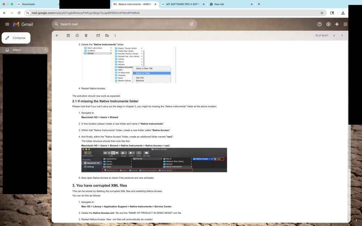Screen dimensions: 362x226
Task: Go forward in browser history
Action: click(12, 13)
